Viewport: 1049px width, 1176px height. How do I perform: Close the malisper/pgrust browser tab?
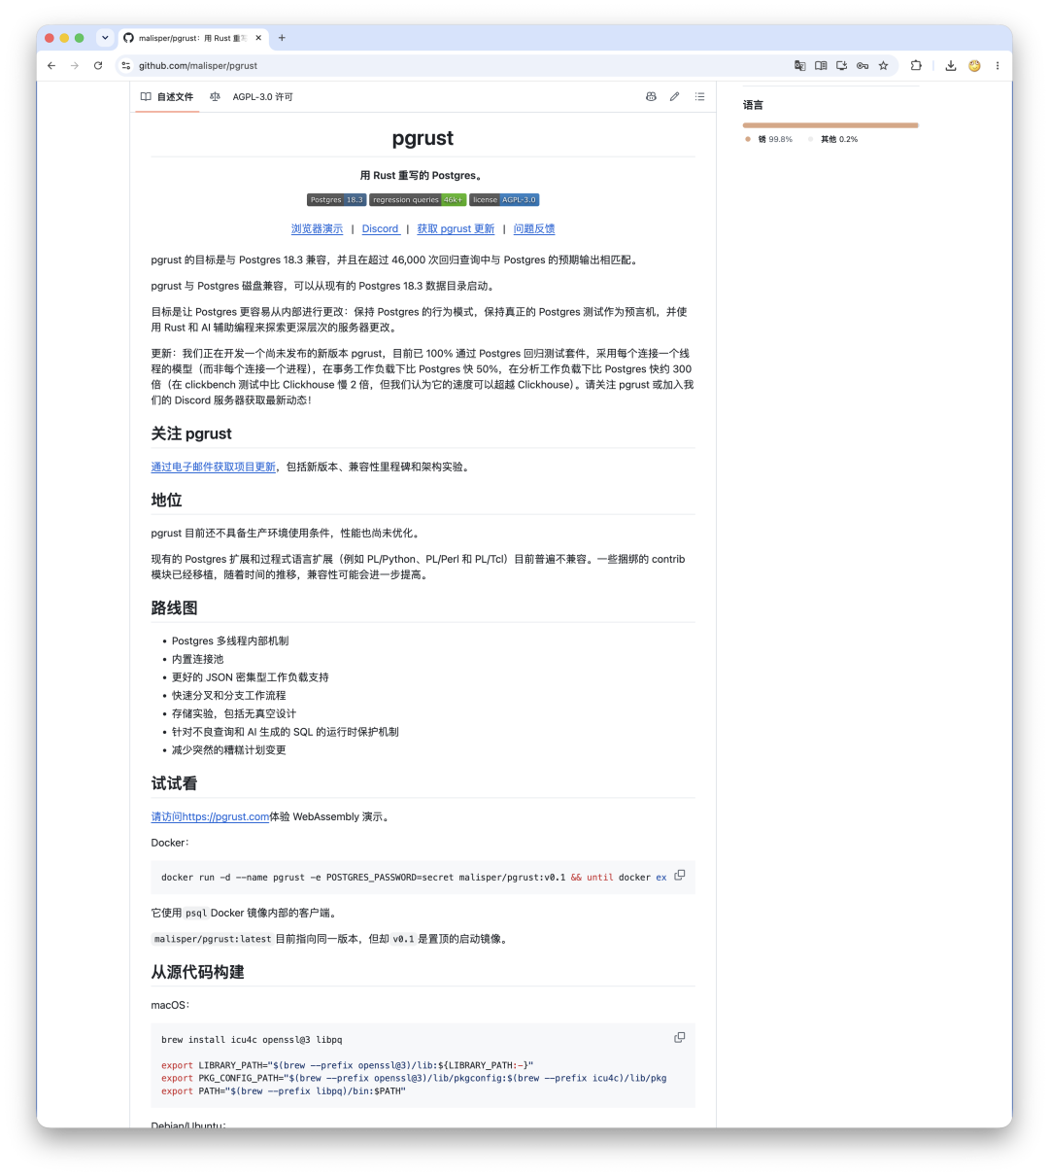click(x=258, y=38)
